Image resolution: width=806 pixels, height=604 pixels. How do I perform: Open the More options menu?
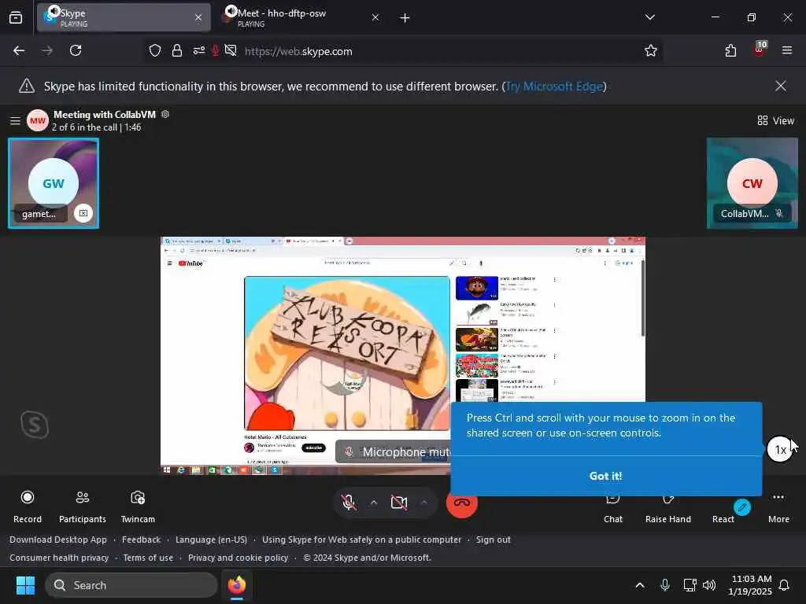coord(778,507)
